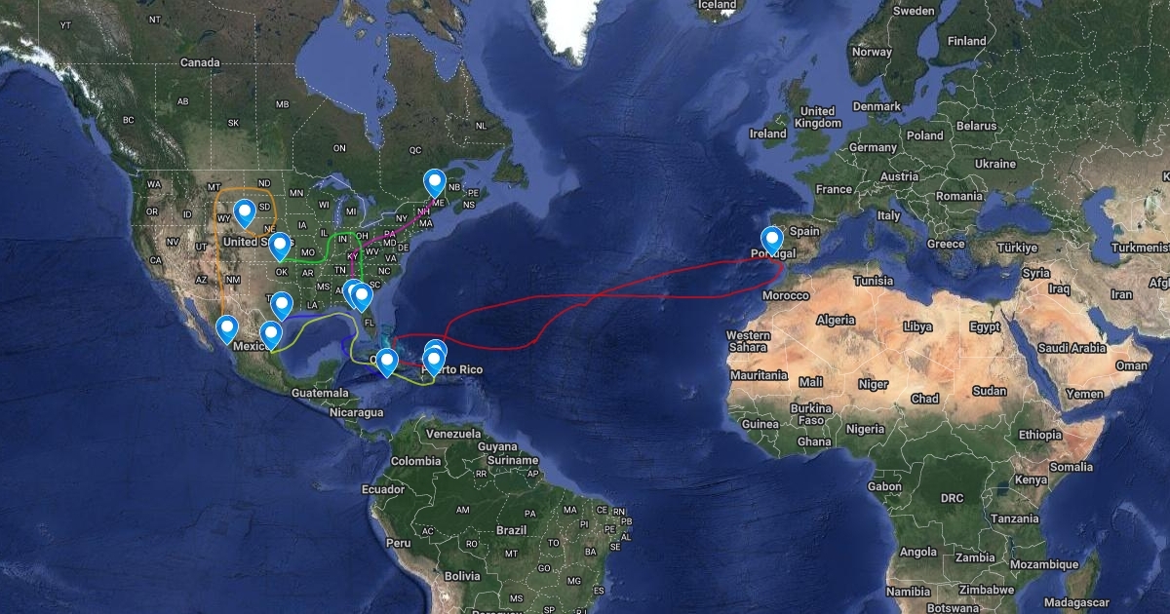Click the front pin near Georgia
Screen dimensions: 1170x614
point(362,296)
